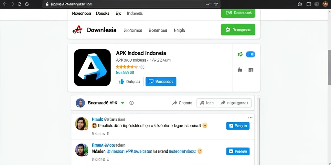Click the green Dengnee button
Screen dimensions: 331x165
point(238,29)
